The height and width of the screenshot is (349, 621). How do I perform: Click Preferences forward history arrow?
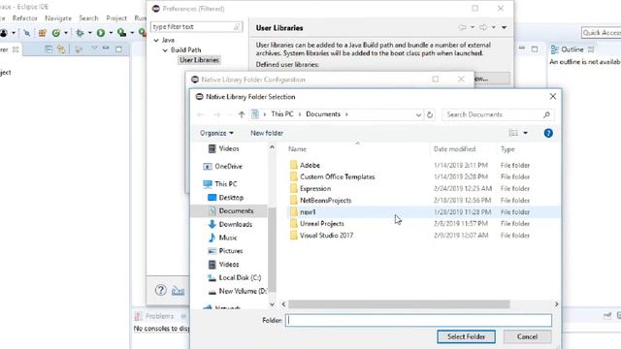pos(483,27)
